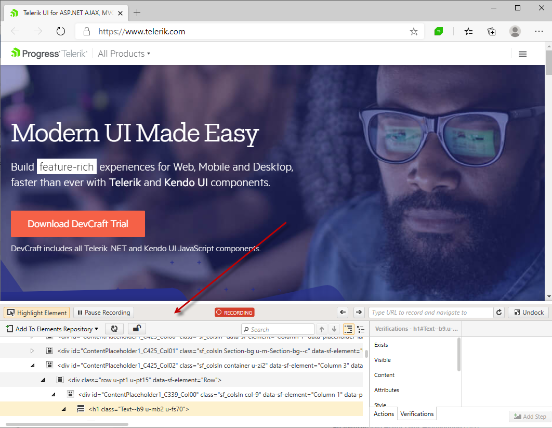
Task: Open the Add To Elements Repository dropdown
Action: pyautogui.click(x=52, y=329)
